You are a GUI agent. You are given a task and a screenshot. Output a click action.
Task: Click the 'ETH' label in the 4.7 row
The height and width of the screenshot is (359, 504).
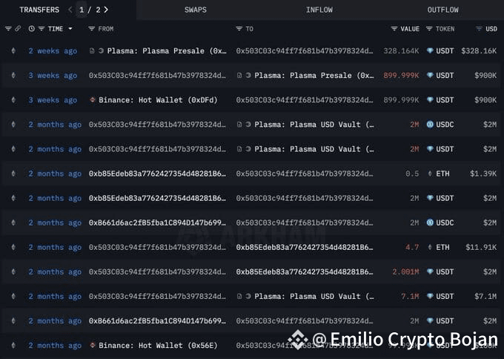[442, 248]
